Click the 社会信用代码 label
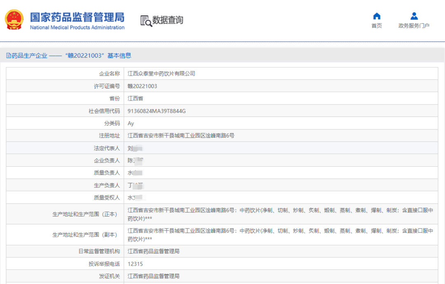The height and width of the screenshot is (284, 445). (x=104, y=111)
